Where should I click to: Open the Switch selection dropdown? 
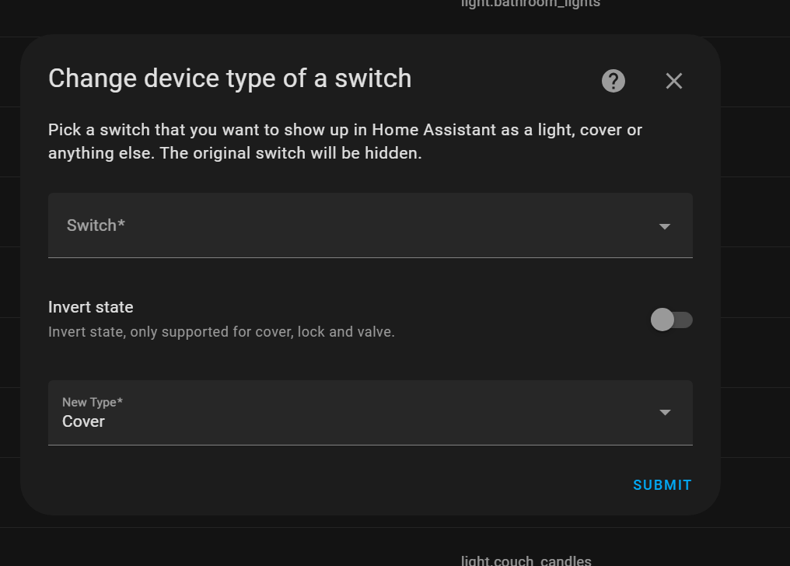(x=370, y=225)
